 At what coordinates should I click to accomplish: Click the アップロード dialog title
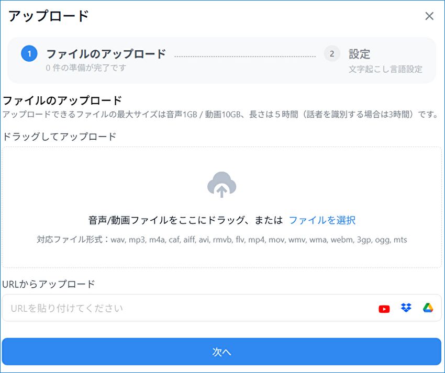click(x=49, y=16)
